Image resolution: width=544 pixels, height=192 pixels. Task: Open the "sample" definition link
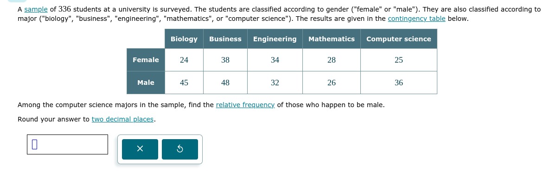[x=36, y=9]
